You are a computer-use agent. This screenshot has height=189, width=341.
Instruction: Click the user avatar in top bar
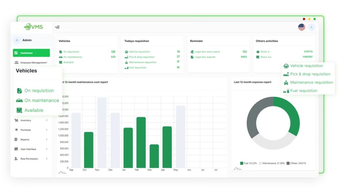point(311,27)
